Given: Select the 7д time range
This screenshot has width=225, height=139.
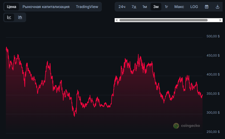Looking at the screenshot, I should coord(134,7).
